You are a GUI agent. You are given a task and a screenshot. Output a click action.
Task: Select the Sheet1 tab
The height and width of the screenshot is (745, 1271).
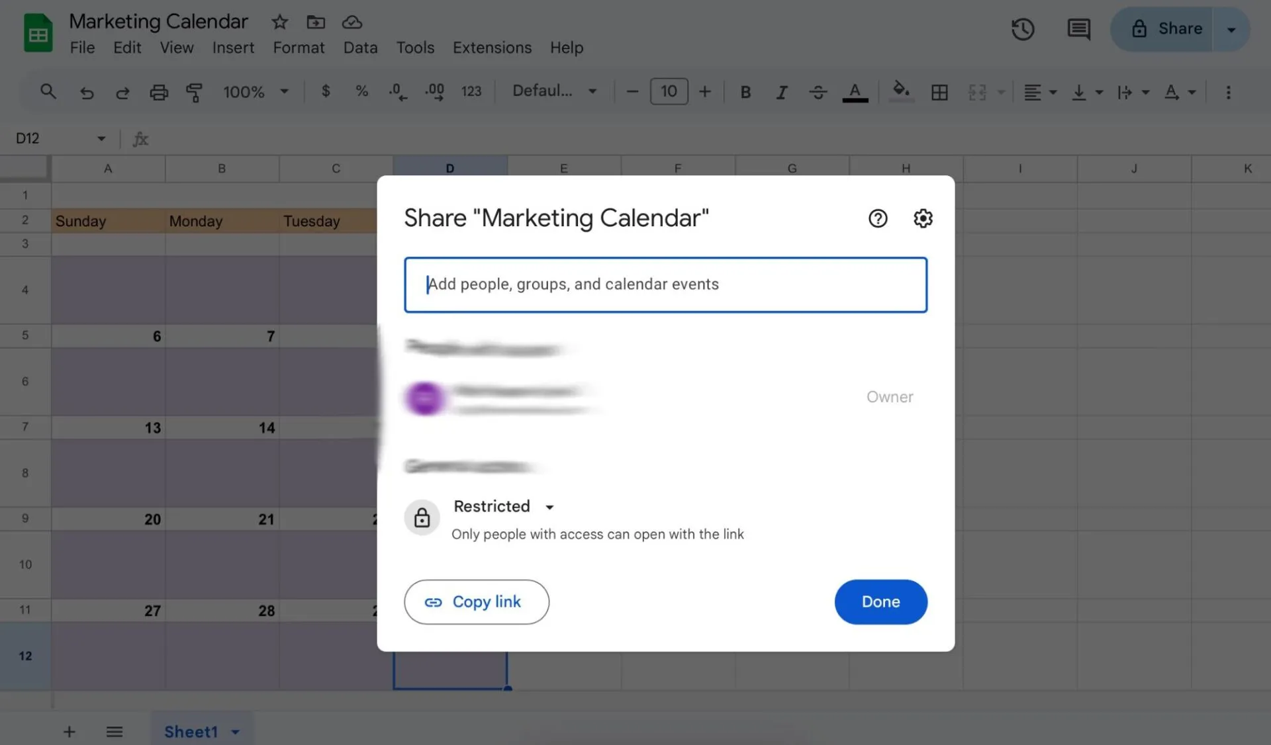[191, 732]
